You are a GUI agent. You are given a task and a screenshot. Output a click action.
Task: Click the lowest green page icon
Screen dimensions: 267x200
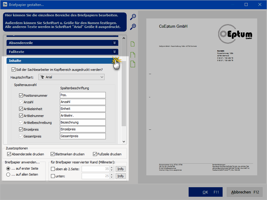coord(133,64)
